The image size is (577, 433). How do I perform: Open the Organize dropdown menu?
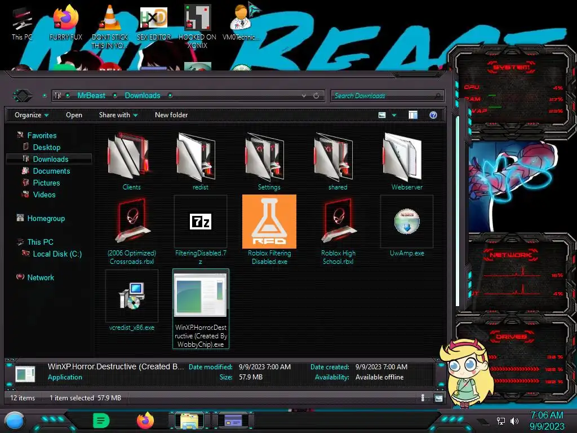[32, 115]
